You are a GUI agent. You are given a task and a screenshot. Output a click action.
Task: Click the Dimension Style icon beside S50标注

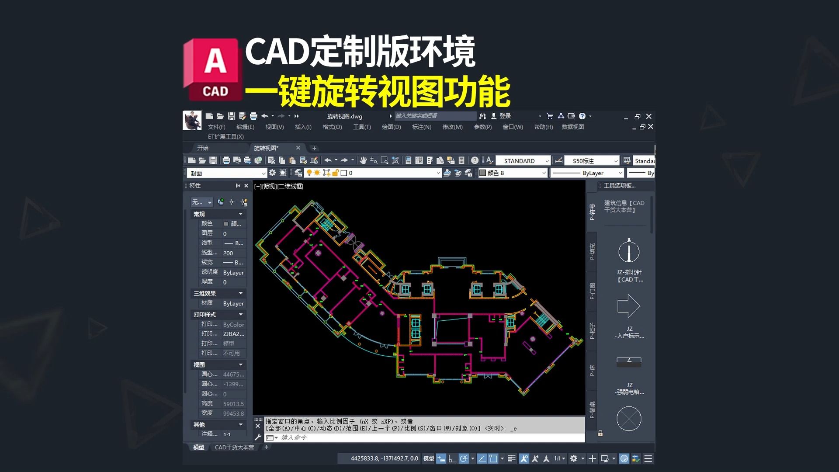click(558, 160)
